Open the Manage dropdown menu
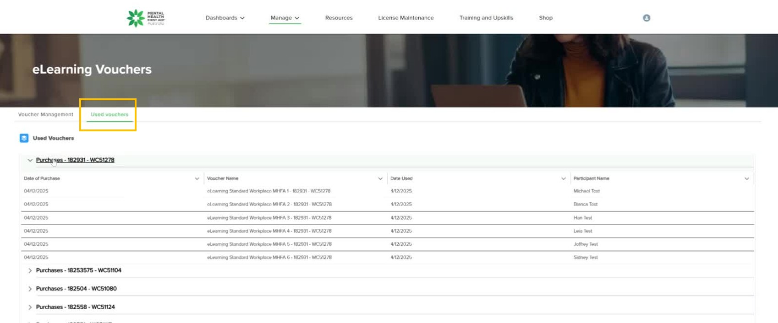 pos(285,18)
